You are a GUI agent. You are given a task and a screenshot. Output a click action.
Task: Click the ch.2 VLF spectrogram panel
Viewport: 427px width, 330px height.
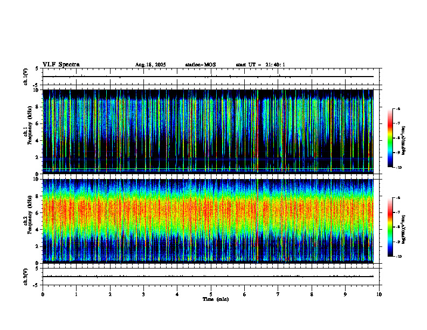pos(208,221)
